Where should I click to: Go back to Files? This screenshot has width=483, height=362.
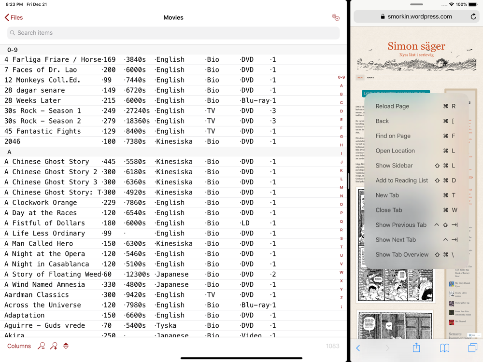click(x=14, y=17)
